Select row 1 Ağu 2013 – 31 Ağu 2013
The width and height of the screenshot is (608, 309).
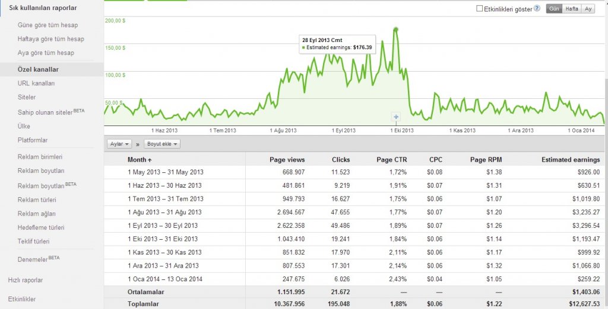356,212
